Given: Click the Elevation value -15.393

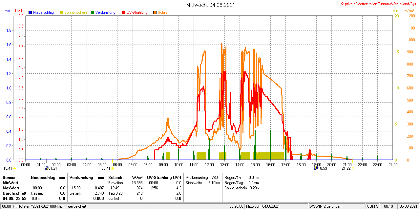Looking at the screenshot, I should pyautogui.click(x=136, y=183).
